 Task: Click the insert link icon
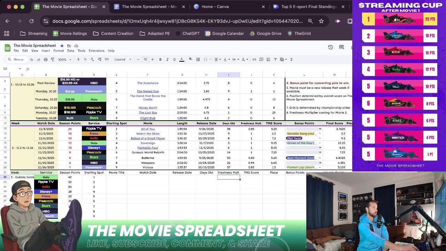(x=254, y=60)
